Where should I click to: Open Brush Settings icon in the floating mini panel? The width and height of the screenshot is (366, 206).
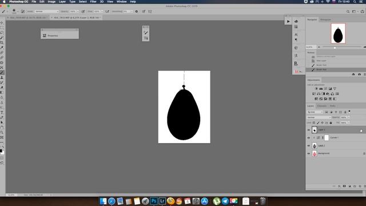[146, 33]
